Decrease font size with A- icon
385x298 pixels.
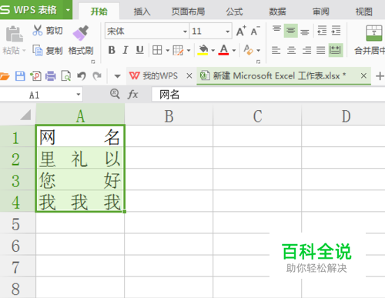(x=255, y=31)
